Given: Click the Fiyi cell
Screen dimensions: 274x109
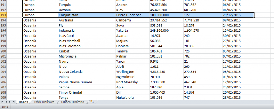Looking at the screenshot, I should (x=87, y=25).
